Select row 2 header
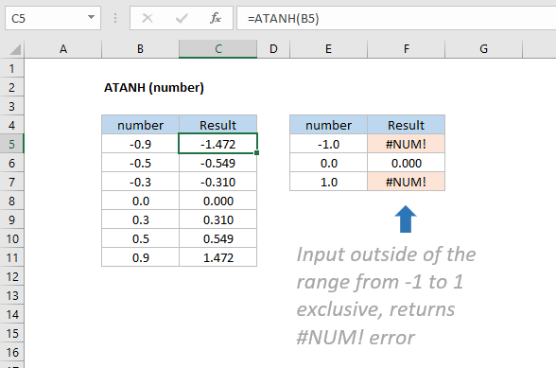This screenshot has height=368, width=556. tap(11, 87)
